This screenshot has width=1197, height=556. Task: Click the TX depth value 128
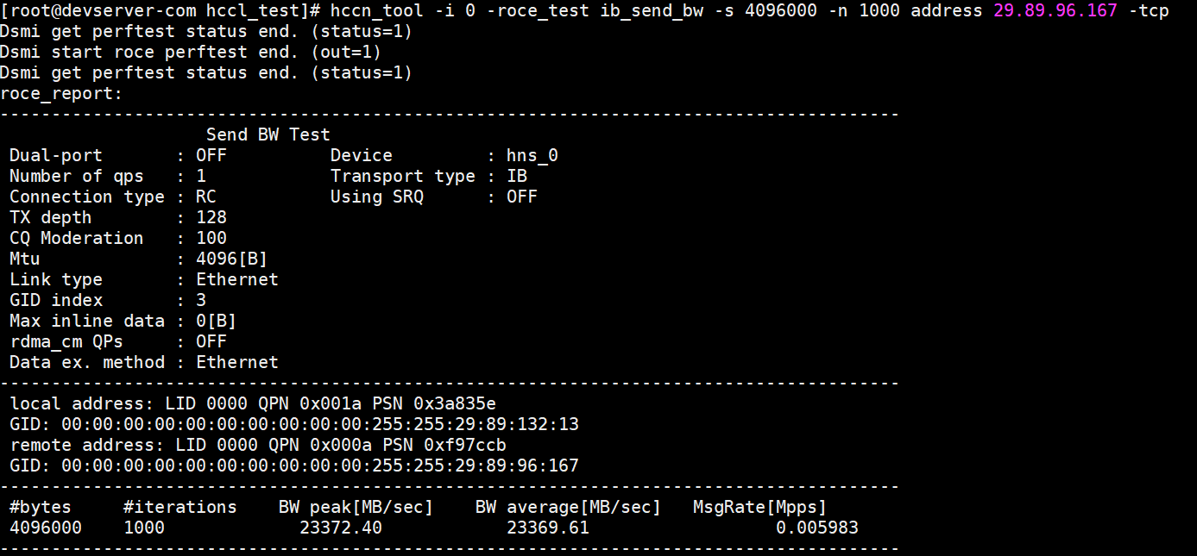click(211, 217)
